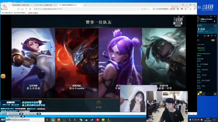Click the browser download arrow icon
Viewport: 218px width, 122px height.
tap(190, 9)
